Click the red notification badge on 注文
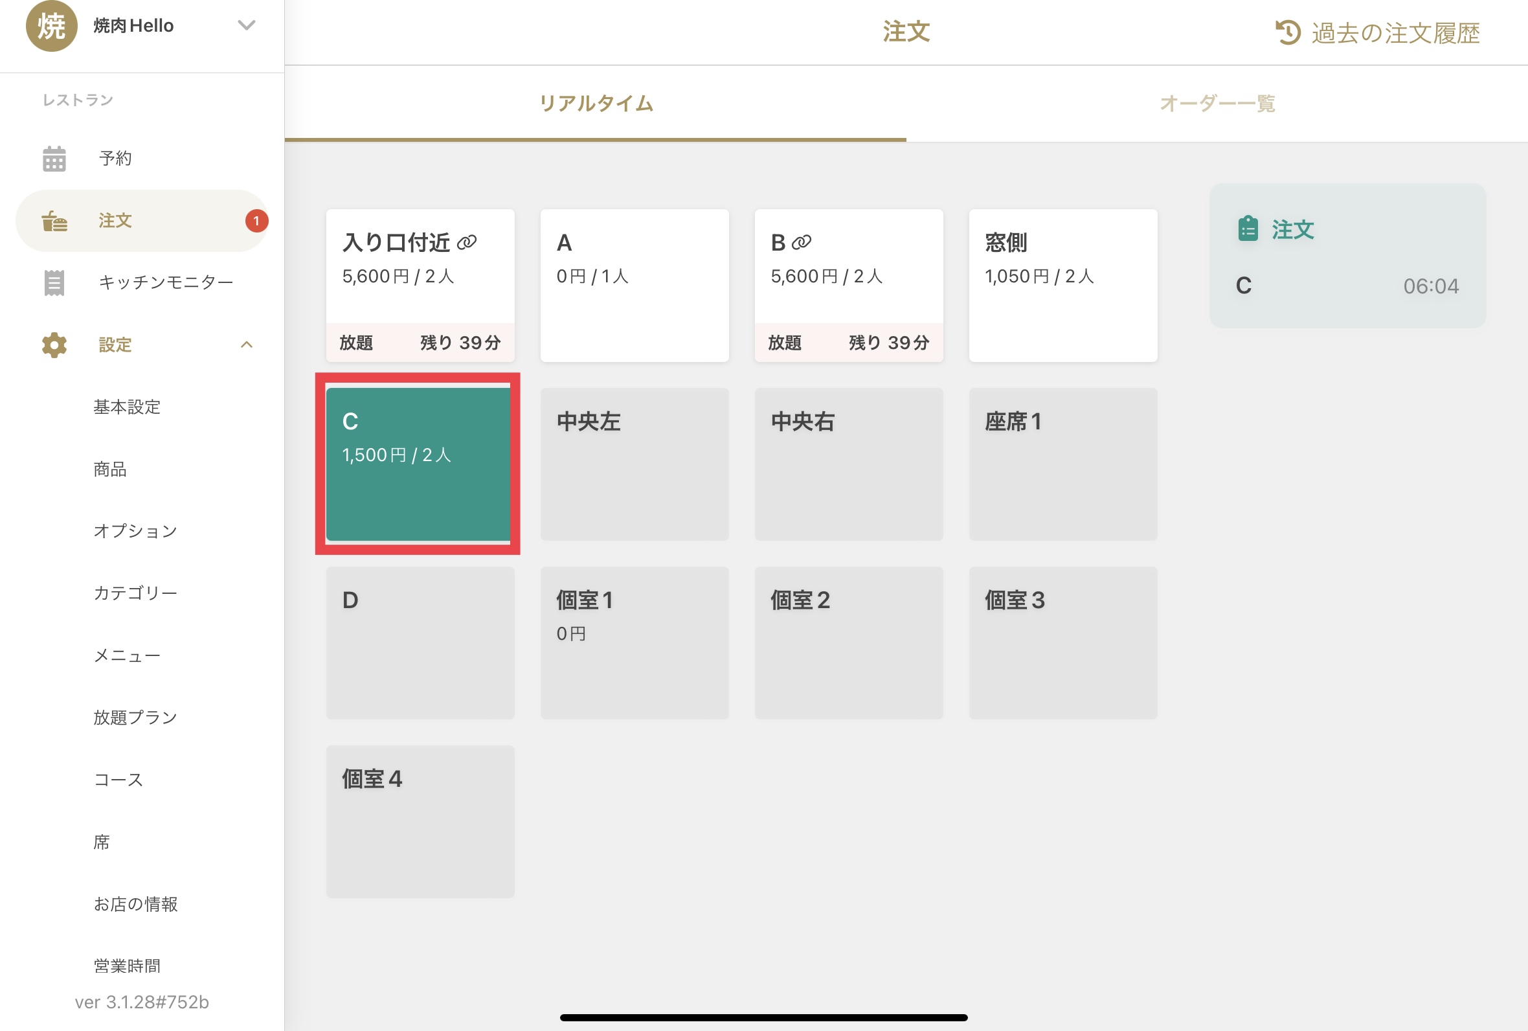 [x=256, y=221]
